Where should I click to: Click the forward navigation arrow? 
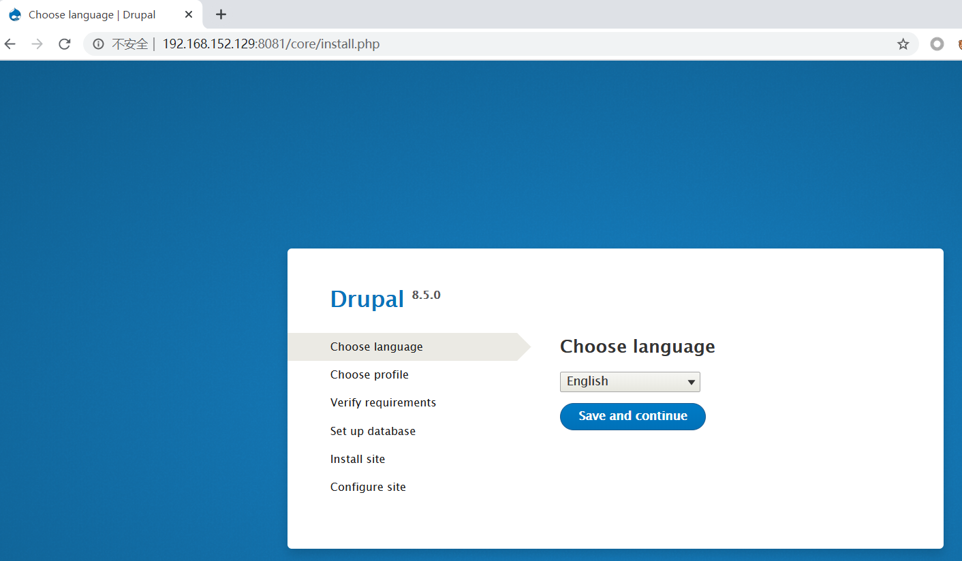tap(36, 44)
